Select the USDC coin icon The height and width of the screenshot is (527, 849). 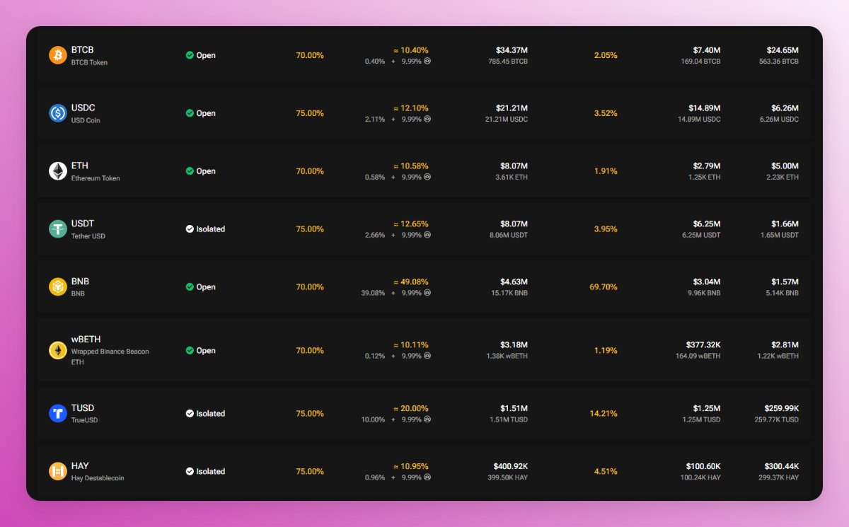[58, 112]
